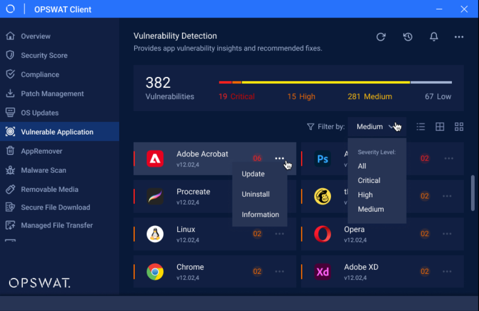479x311 pixels.
Task: Go to the Overview page
Action: coord(60,36)
